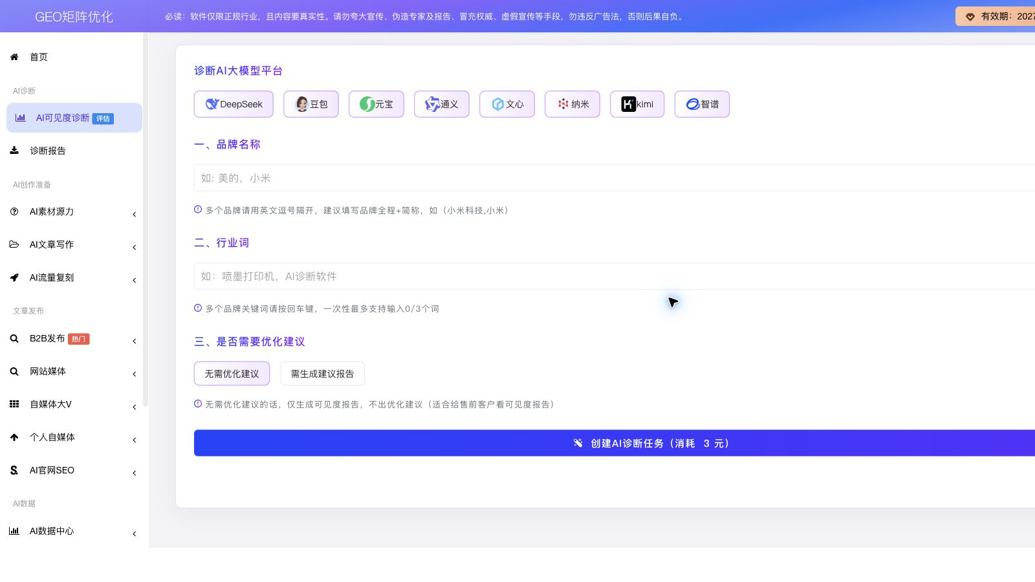This screenshot has width=1035, height=582.
Task: Click the info icon under 品牌名称 field
Action: pyautogui.click(x=198, y=210)
